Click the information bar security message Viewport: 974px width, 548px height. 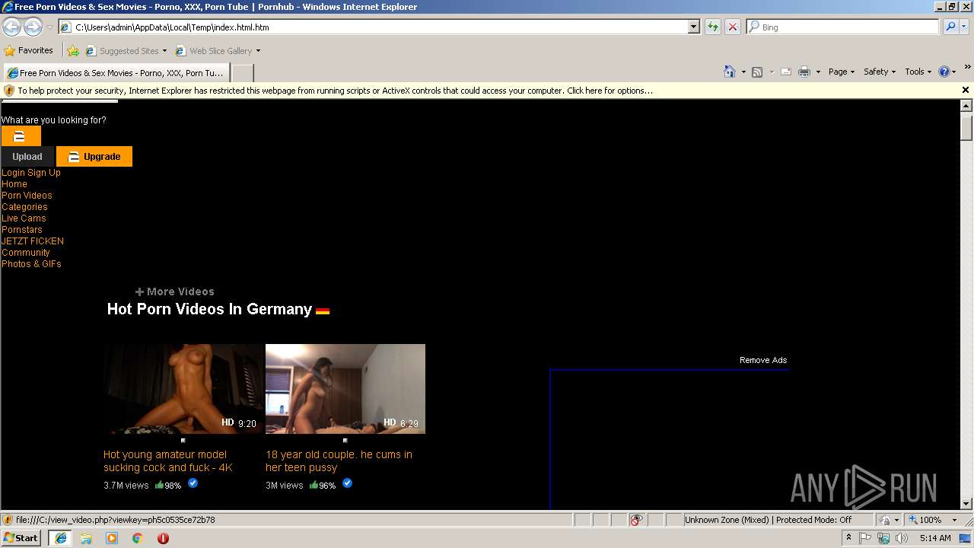tap(335, 90)
